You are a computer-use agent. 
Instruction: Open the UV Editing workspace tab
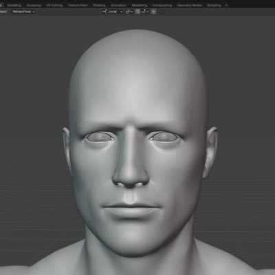[54, 5]
